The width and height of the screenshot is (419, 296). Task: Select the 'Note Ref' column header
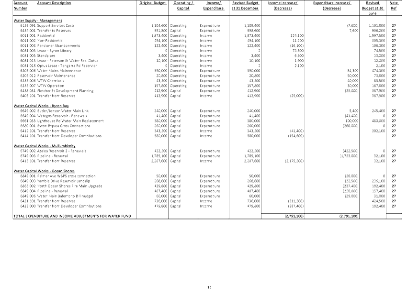(394, 6)
